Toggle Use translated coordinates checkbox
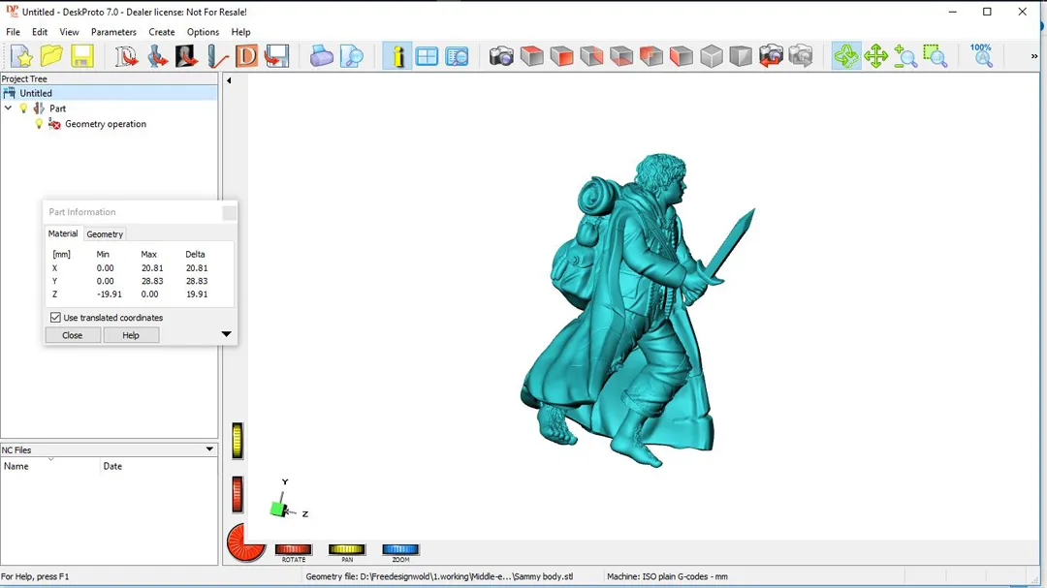 tap(55, 318)
